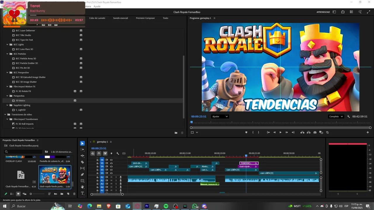Collapse the Sapphire Lighting folder

tap(7, 105)
